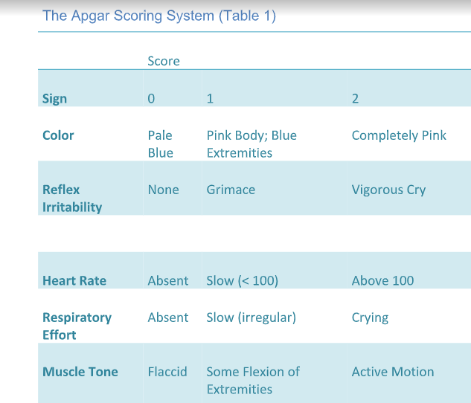Click the Pale Blue cell
The height and width of the screenshot is (403, 471).
161,144
